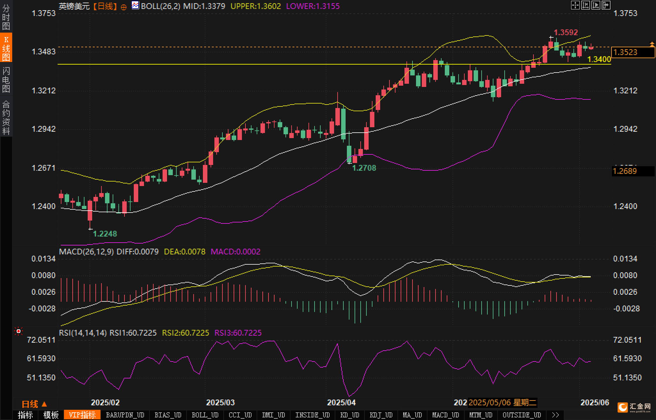The height and width of the screenshot is (420, 656).
Task: Click the 1.2248 low price label
Action: pyautogui.click(x=105, y=234)
